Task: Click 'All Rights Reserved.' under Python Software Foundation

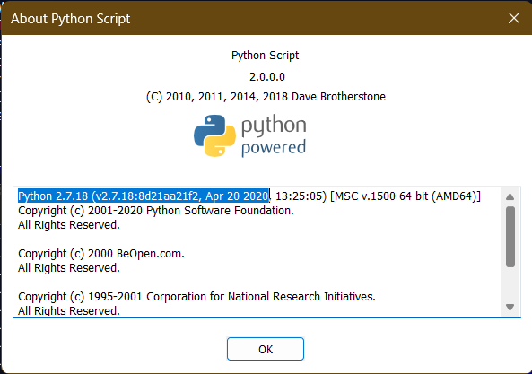Action: tap(69, 225)
